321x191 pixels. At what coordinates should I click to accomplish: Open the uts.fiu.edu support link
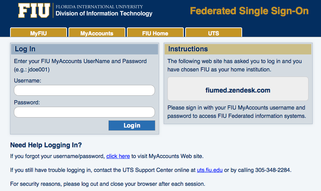pos(209,170)
